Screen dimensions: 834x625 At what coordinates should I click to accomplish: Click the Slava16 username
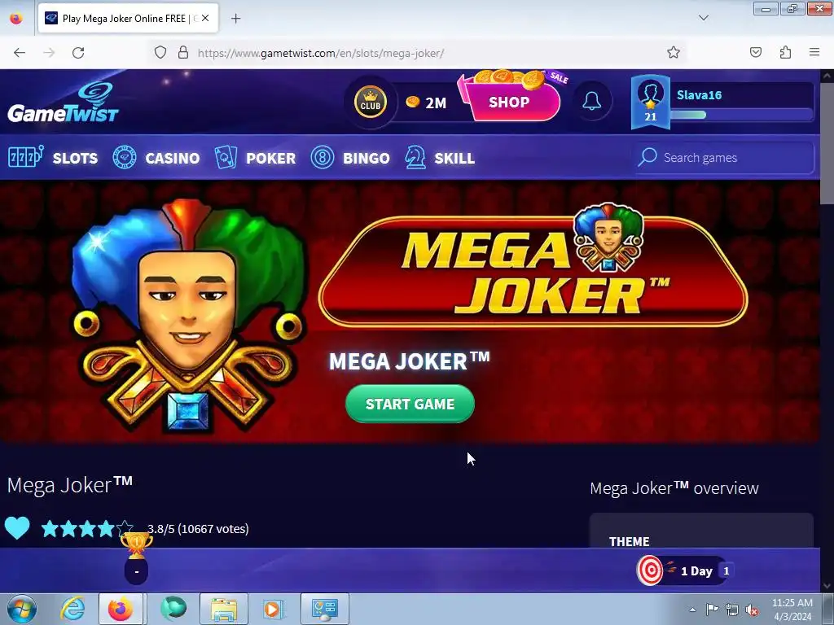699,95
